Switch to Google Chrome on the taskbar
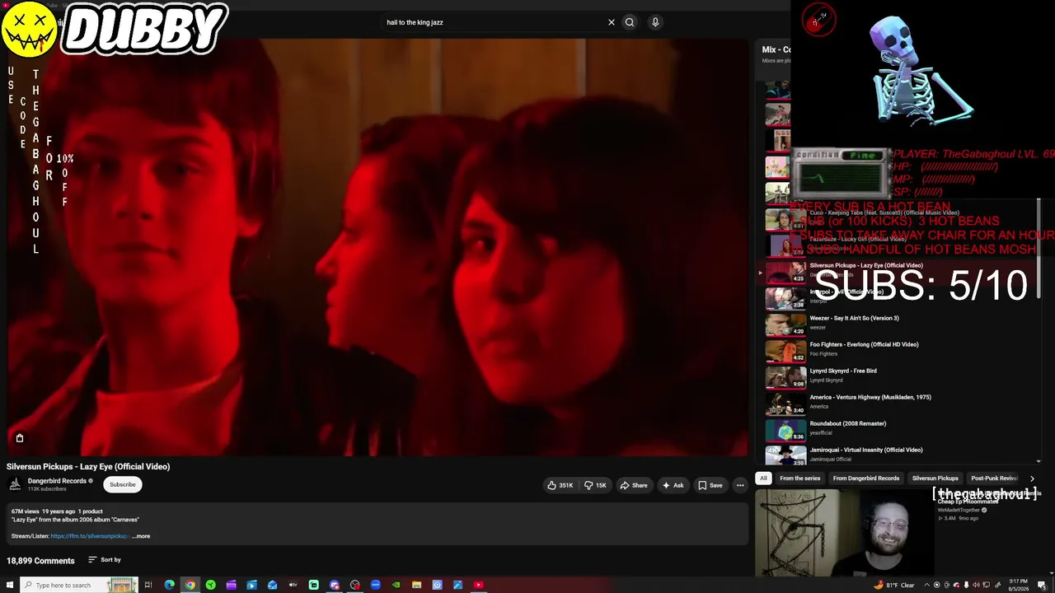Screen dimensions: 1055x593 pyautogui.click(x=190, y=586)
